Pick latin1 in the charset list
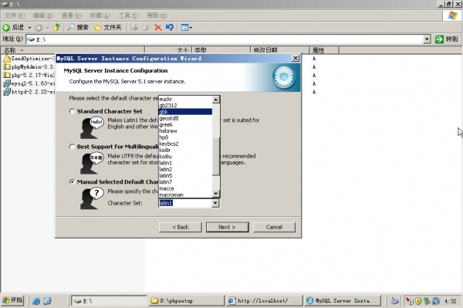Image resolution: width=463 pixels, height=308 pixels. pyautogui.click(x=185, y=163)
